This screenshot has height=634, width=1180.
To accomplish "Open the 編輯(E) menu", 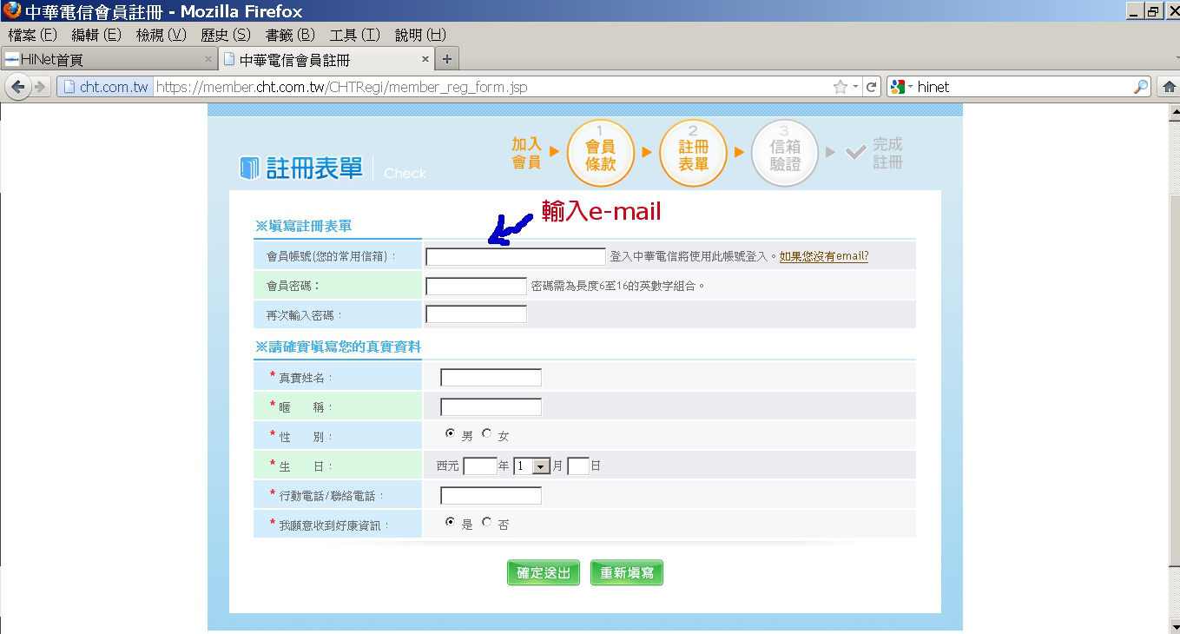I will (96, 35).
